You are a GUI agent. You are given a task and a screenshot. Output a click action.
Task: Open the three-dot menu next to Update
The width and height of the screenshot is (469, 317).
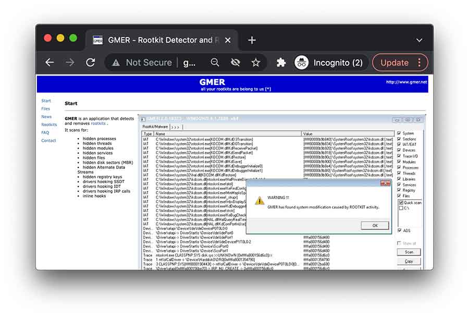(x=419, y=63)
